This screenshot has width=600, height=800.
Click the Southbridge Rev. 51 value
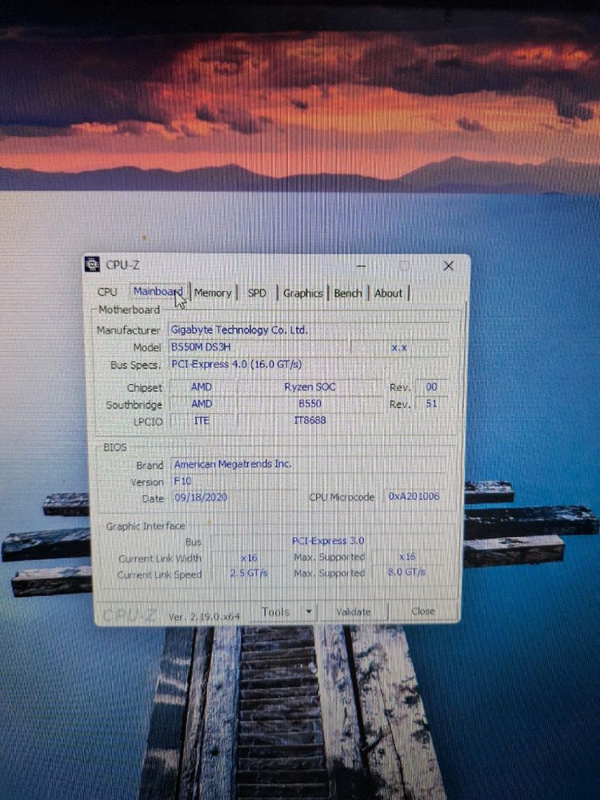432,403
